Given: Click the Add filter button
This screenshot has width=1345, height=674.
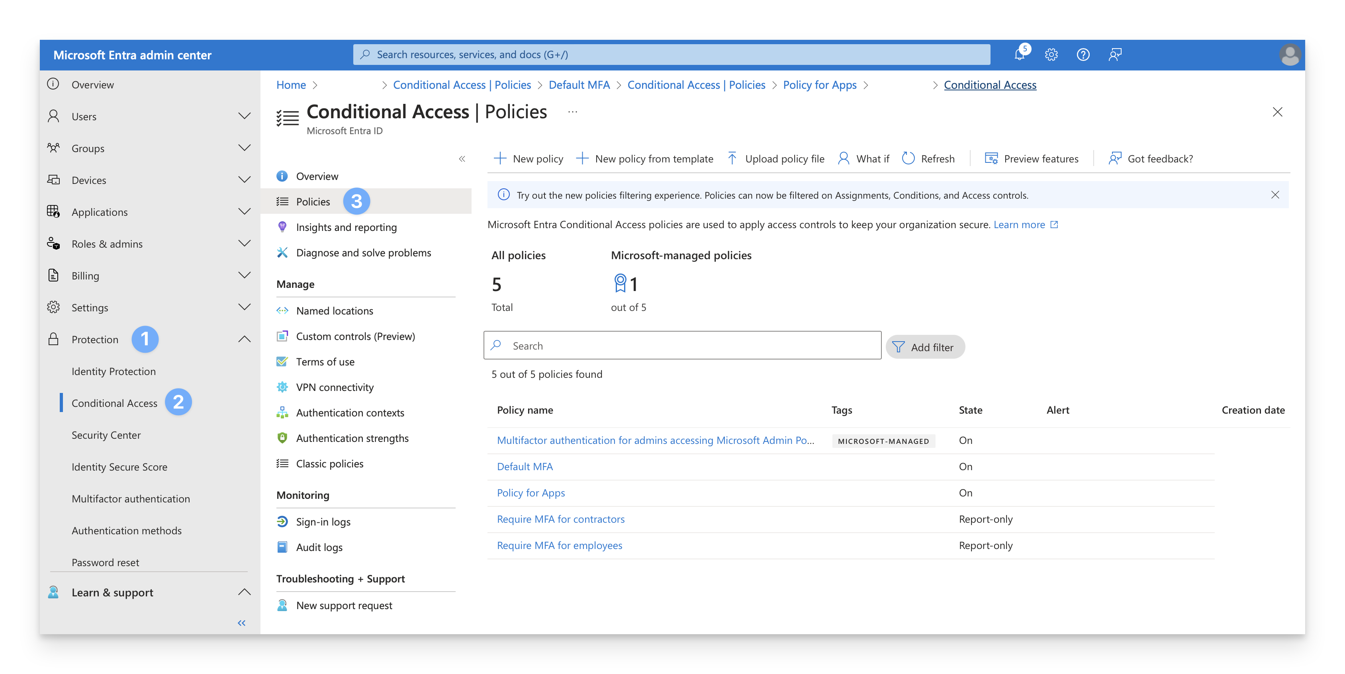Looking at the screenshot, I should [925, 347].
